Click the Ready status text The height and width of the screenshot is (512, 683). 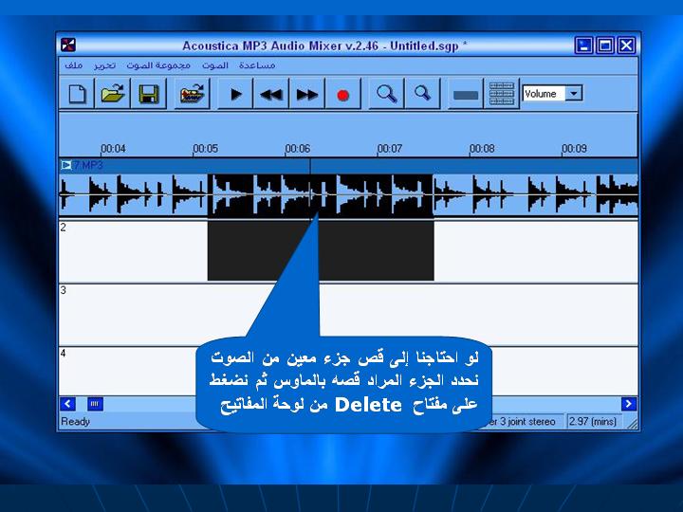pos(75,421)
